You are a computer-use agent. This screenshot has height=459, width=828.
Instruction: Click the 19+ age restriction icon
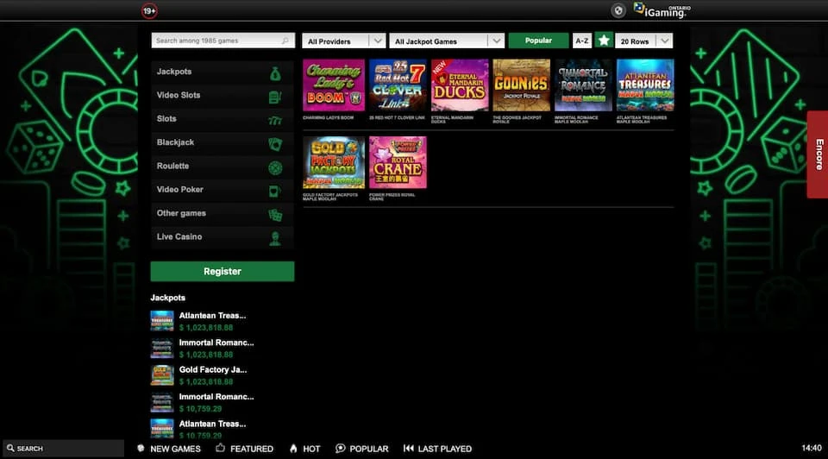coord(149,10)
